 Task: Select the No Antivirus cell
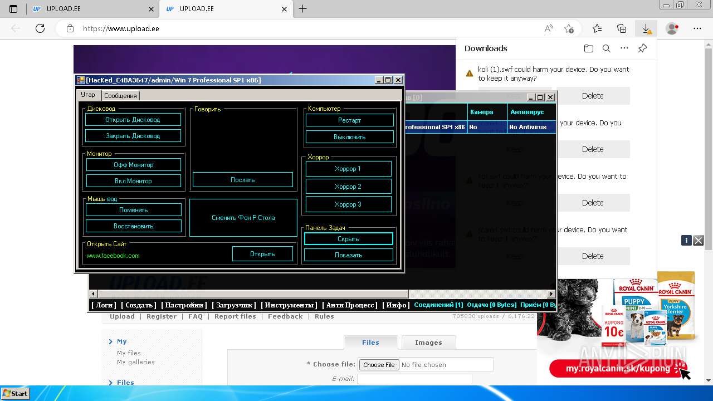(532, 127)
